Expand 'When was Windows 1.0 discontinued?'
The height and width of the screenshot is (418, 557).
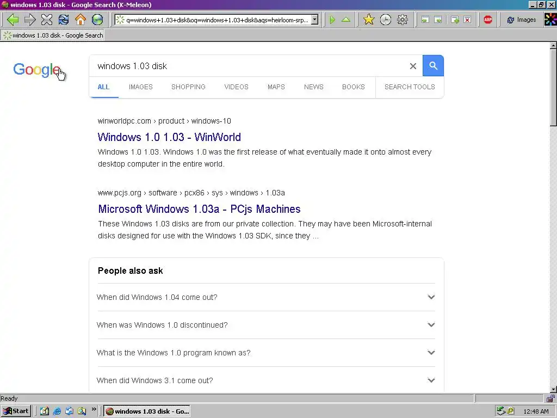(x=265, y=325)
